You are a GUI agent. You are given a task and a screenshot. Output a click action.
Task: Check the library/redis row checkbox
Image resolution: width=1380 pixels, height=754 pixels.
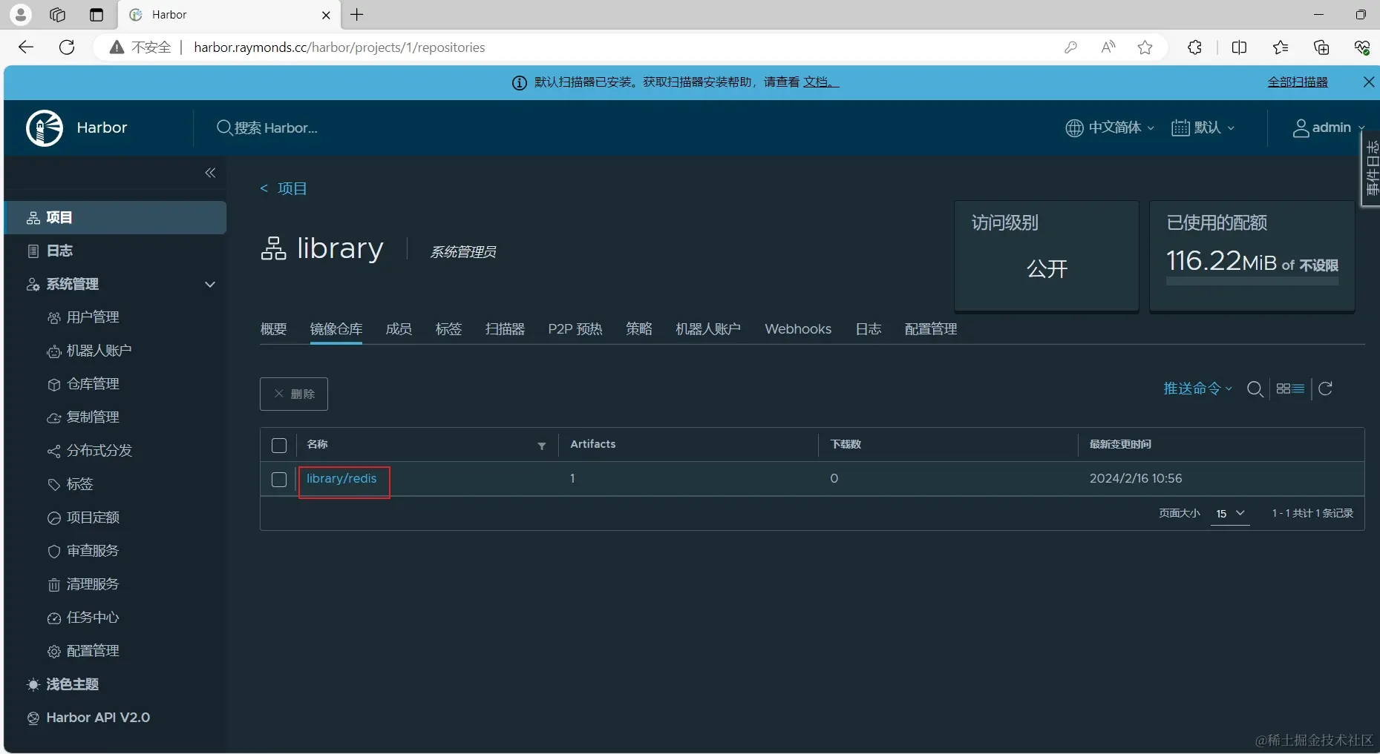279,480
